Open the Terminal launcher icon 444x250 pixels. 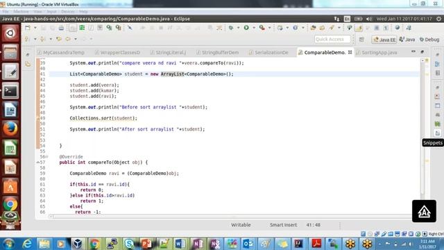[x=10, y=91]
